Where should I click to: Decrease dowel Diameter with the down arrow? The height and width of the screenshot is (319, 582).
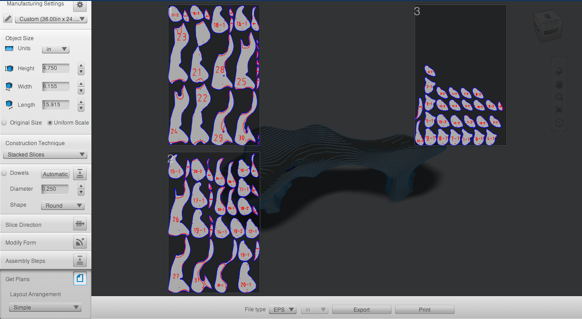(81, 192)
